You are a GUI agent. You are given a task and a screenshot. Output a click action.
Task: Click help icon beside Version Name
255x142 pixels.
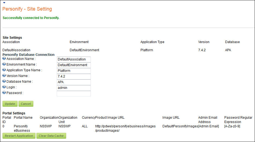click(4, 76)
